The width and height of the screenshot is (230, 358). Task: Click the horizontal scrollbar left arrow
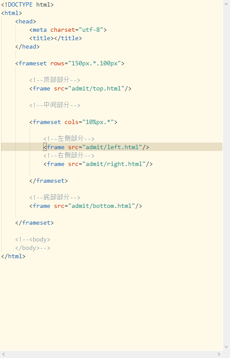pyautogui.click(x=4, y=354)
